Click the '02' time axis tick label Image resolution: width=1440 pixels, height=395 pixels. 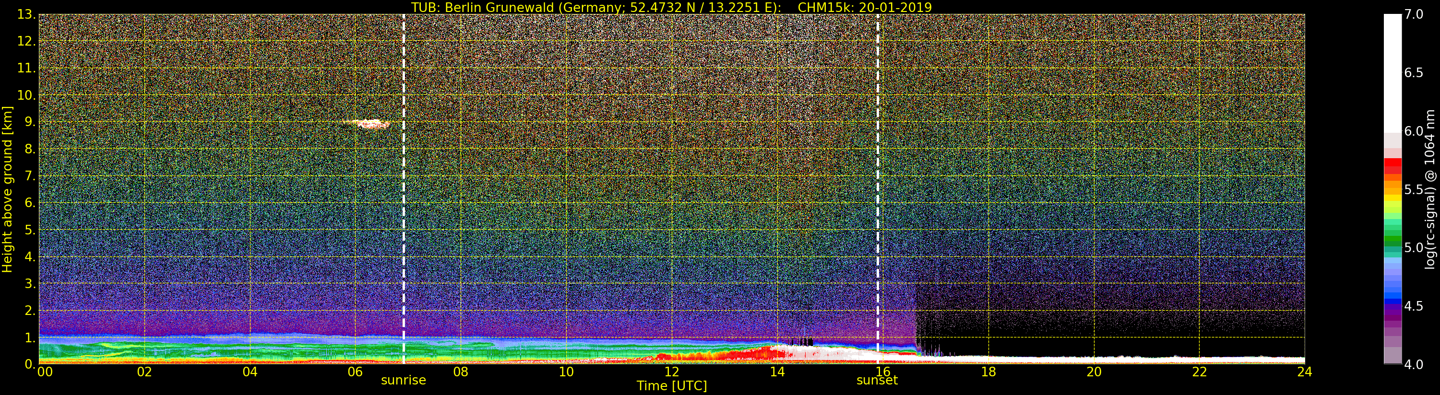(145, 372)
